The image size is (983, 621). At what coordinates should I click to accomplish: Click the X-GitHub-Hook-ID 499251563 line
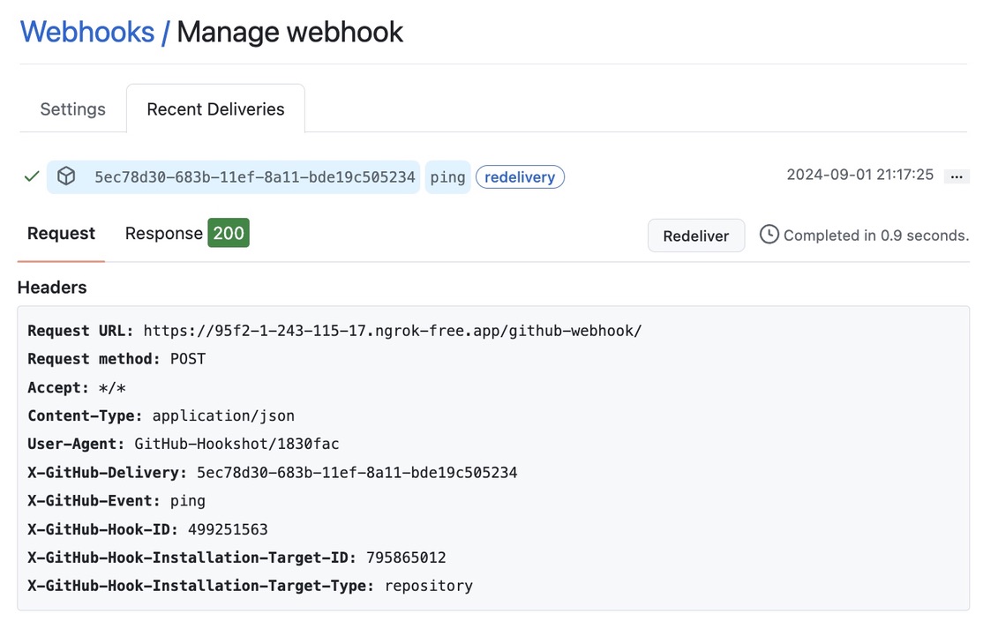147,529
